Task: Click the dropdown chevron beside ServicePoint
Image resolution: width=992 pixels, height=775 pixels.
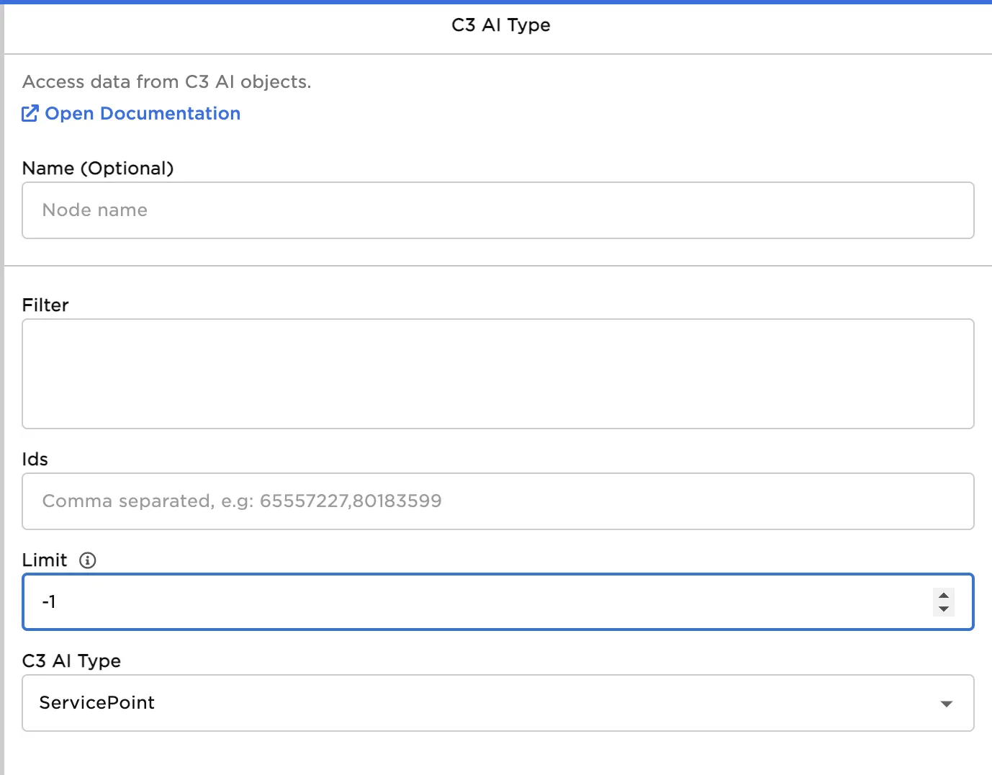Action: (945, 703)
